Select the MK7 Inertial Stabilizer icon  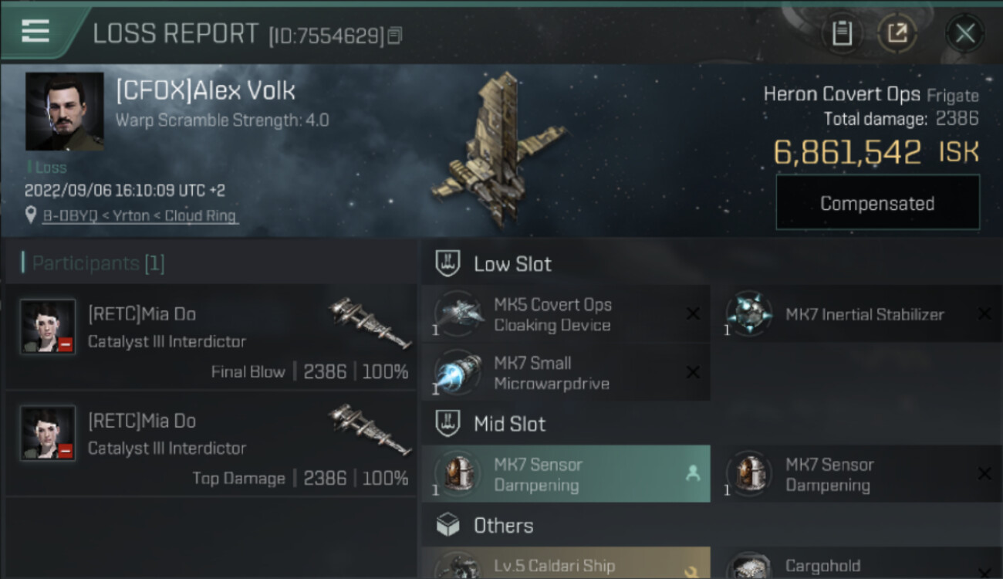pos(750,315)
